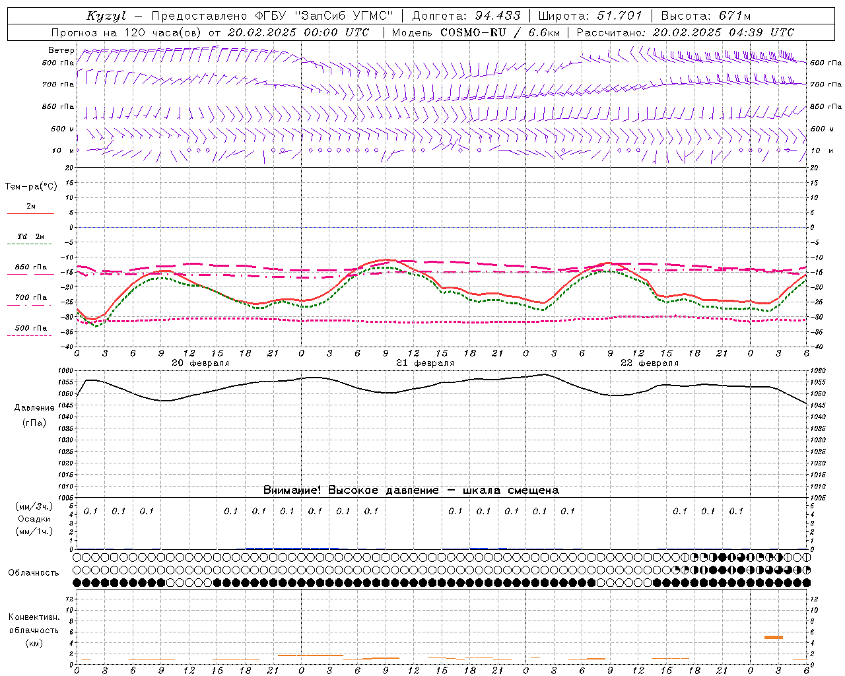Viewport: 845px width, 676px height.
Task: Click the "Давление" pressure panel label
Action: pyautogui.click(x=34, y=408)
